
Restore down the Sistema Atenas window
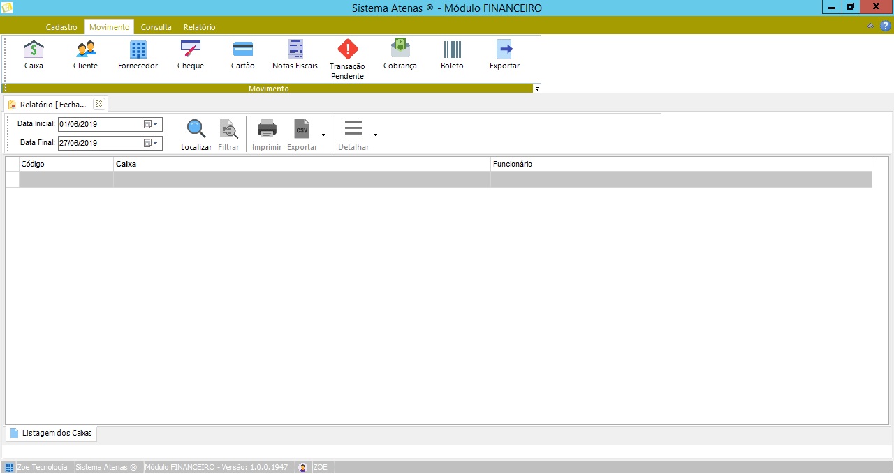click(850, 6)
